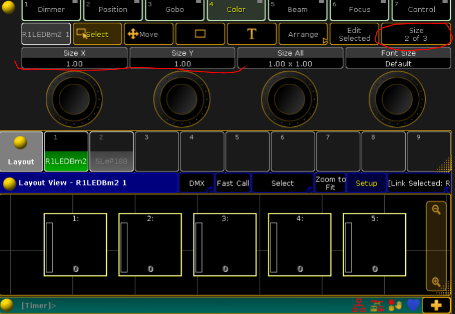The height and width of the screenshot is (314, 455).
Task: Open the Arrange options
Action: pos(303,34)
